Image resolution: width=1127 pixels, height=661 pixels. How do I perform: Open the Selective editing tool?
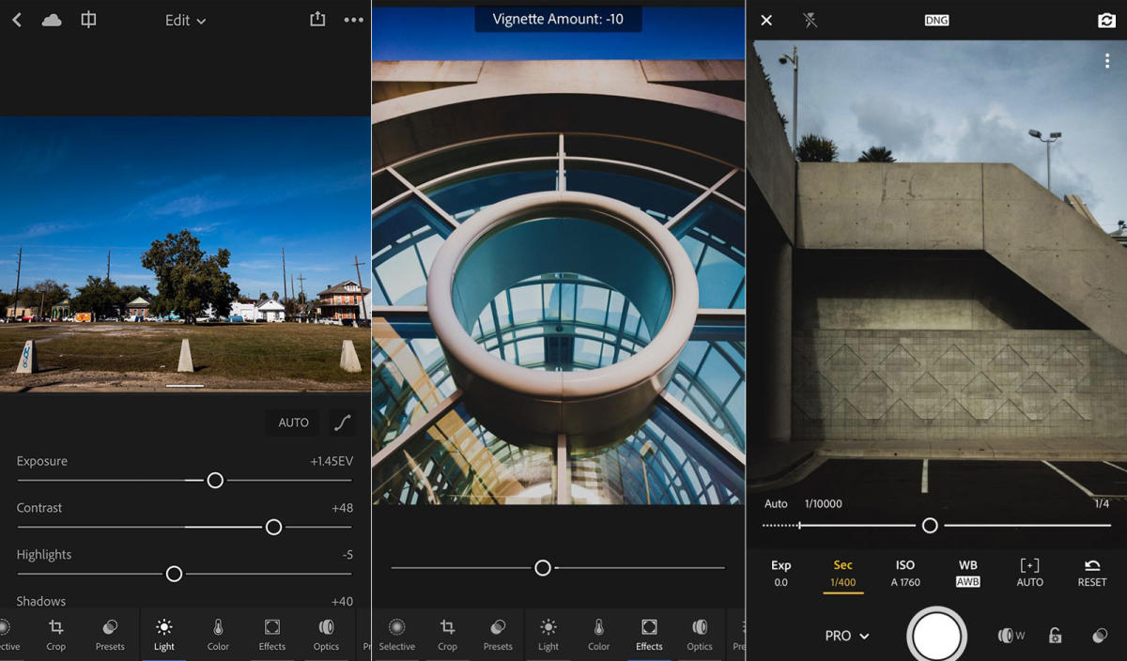pyautogui.click(x=396, y=634)
